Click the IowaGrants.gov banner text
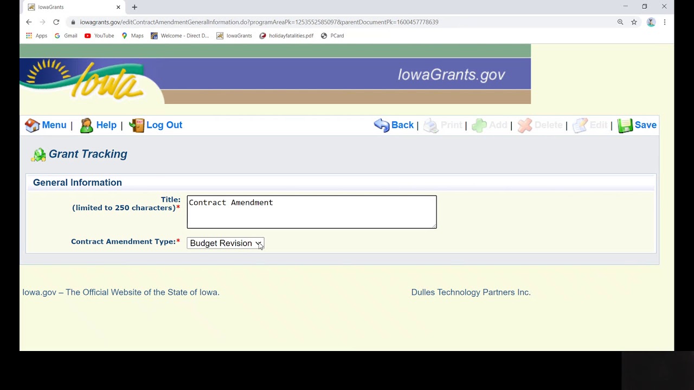 pos(452,75)
